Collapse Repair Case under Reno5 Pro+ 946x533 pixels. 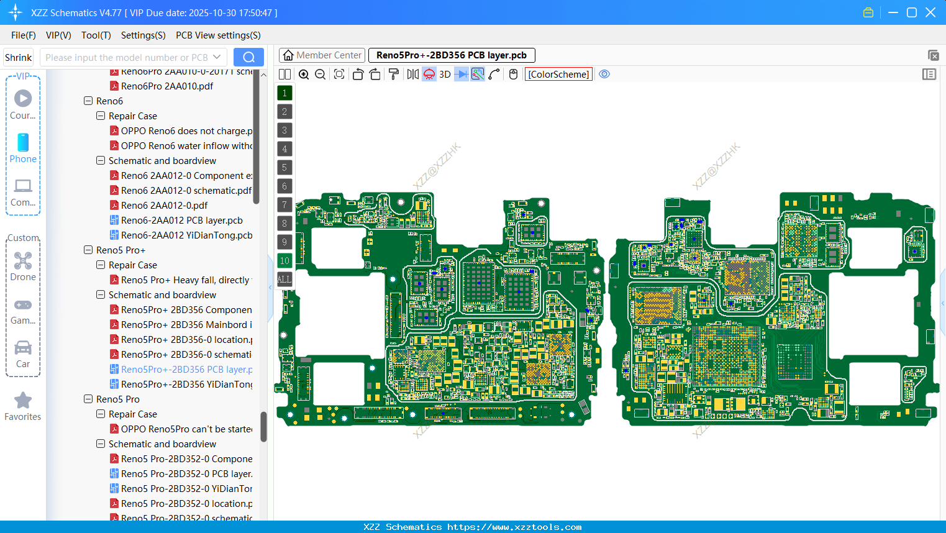(x=100, y=265)
